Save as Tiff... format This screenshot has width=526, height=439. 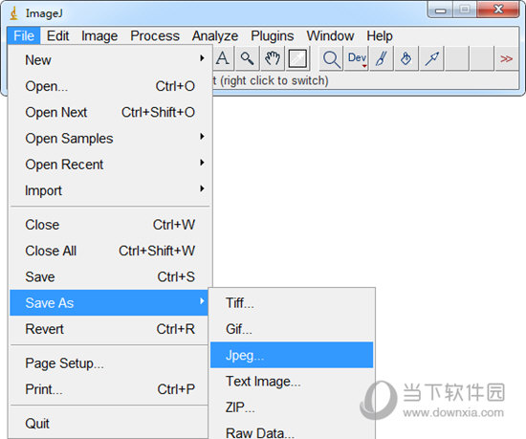coord(292,303)
